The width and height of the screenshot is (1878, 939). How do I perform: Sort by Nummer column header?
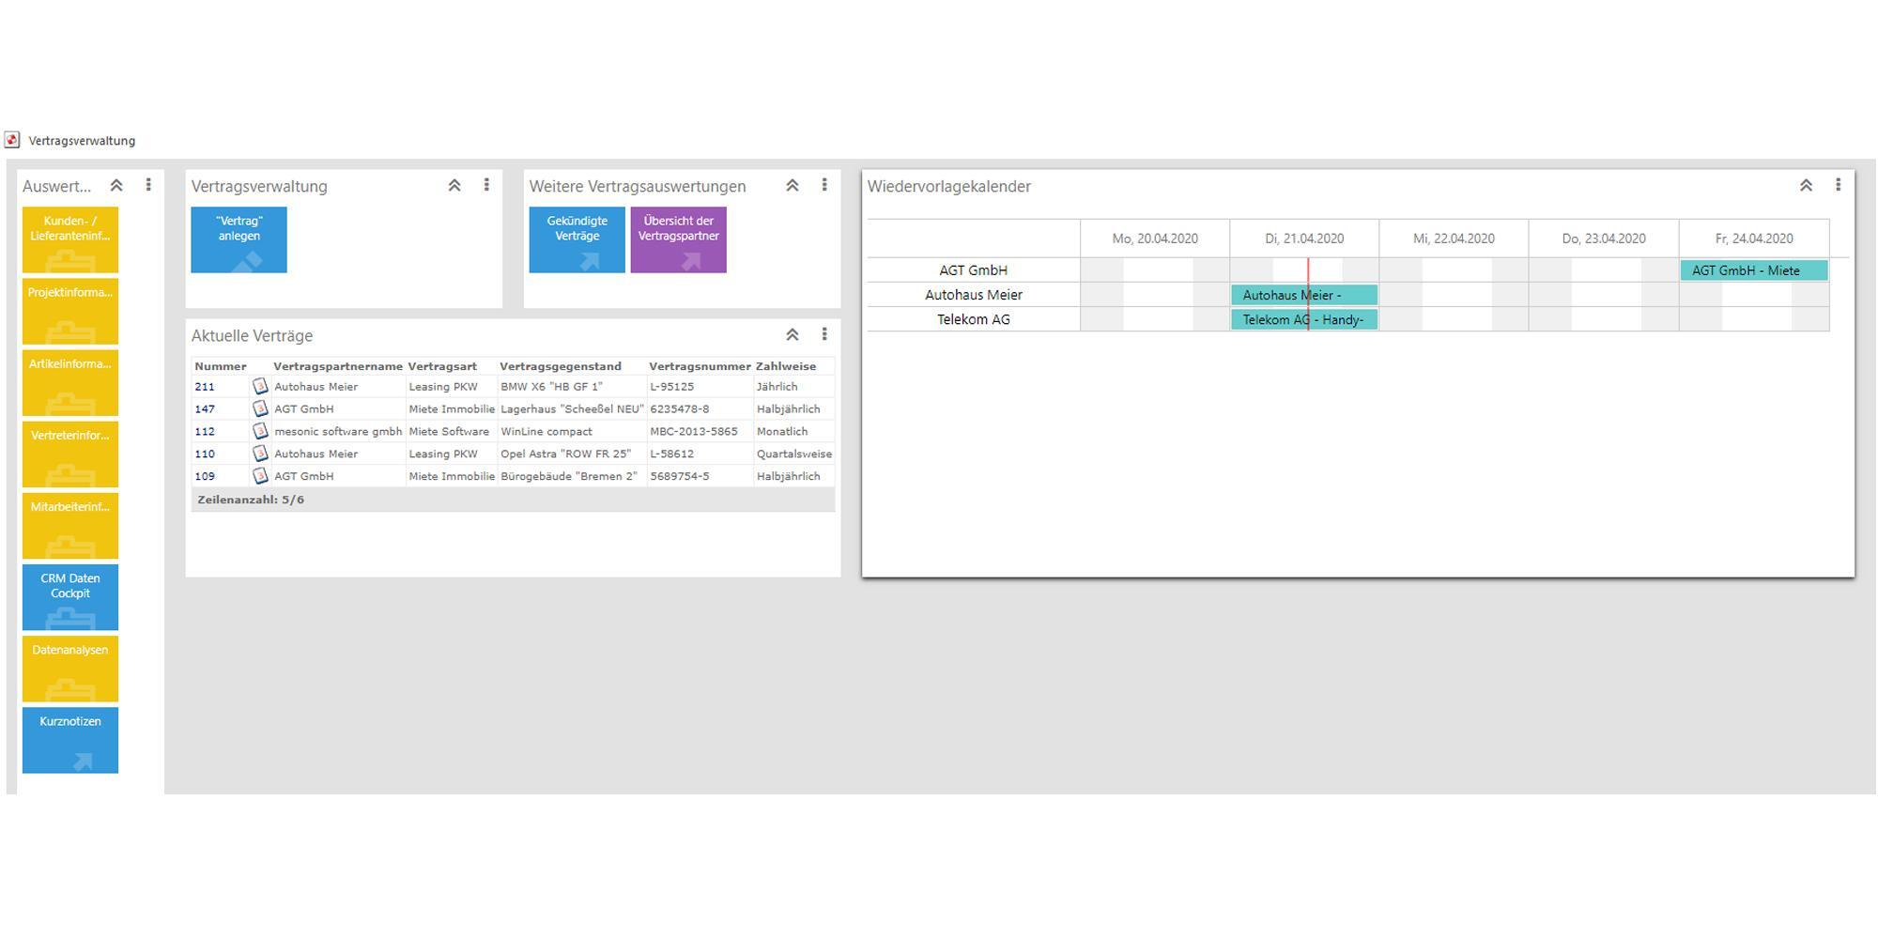(221, 366)
